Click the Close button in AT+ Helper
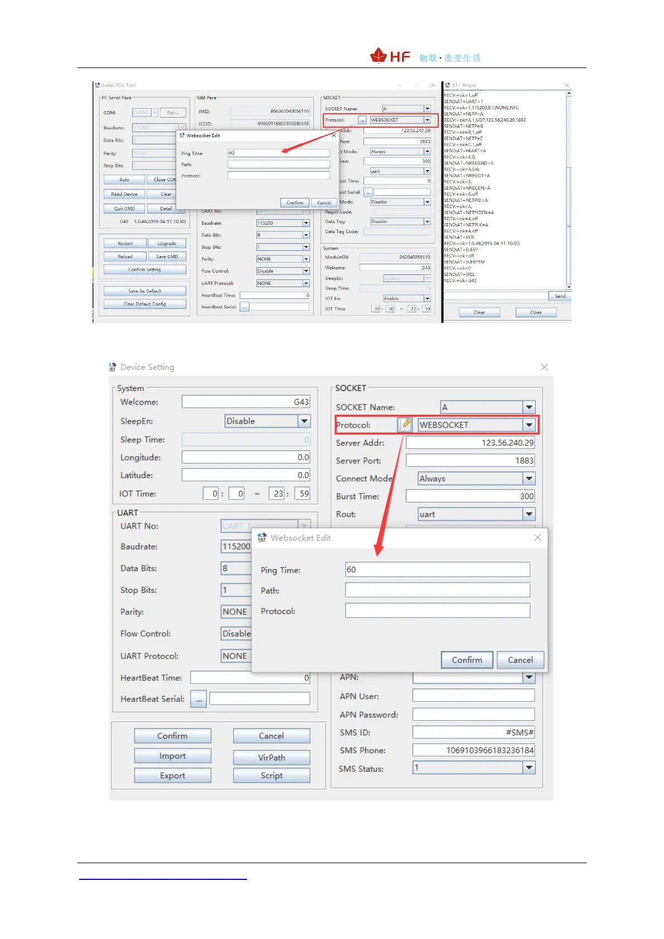This screenshot has width=664, height=939. pos(536,312)
